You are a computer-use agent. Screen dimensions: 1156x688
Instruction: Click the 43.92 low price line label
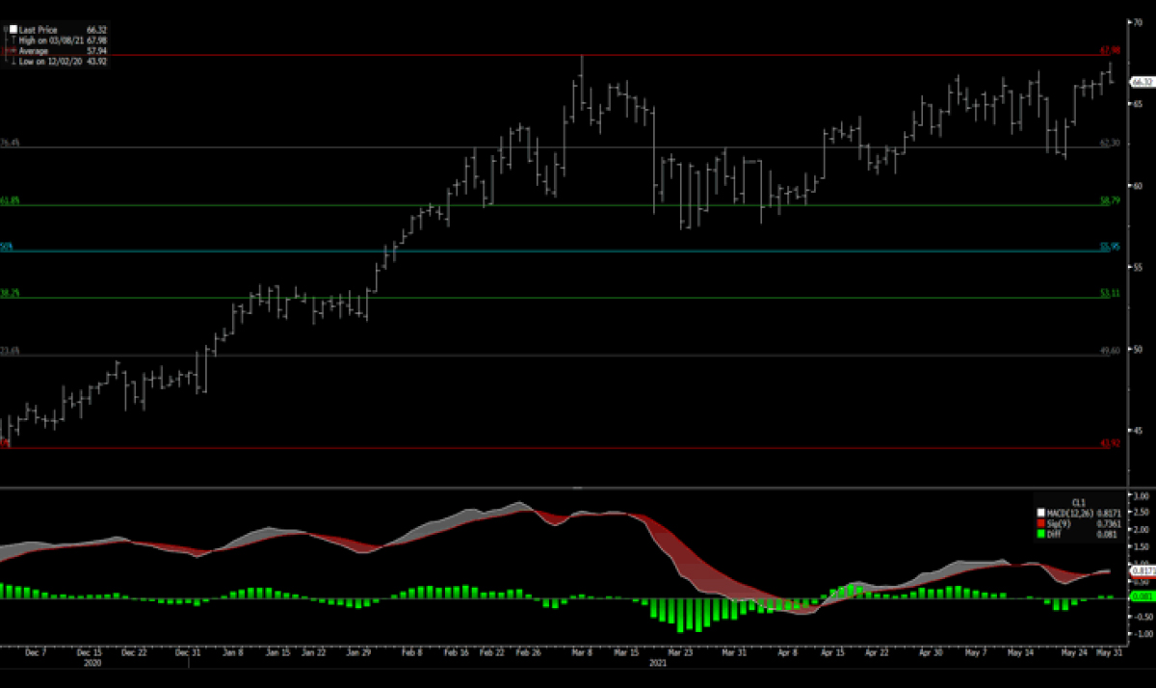coord(1110,443)
